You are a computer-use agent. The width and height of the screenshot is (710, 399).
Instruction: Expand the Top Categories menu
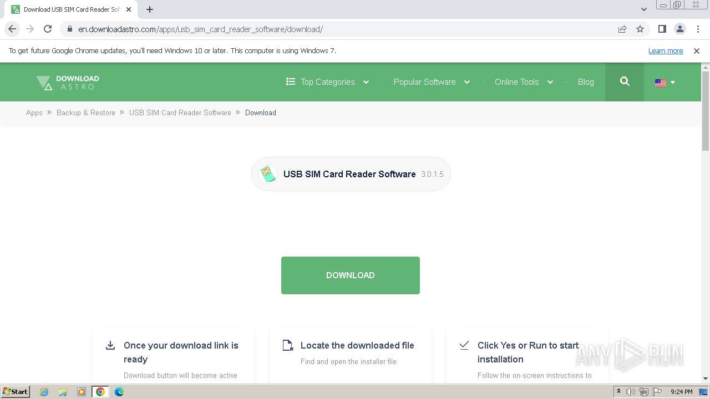(x=328, y=81)
